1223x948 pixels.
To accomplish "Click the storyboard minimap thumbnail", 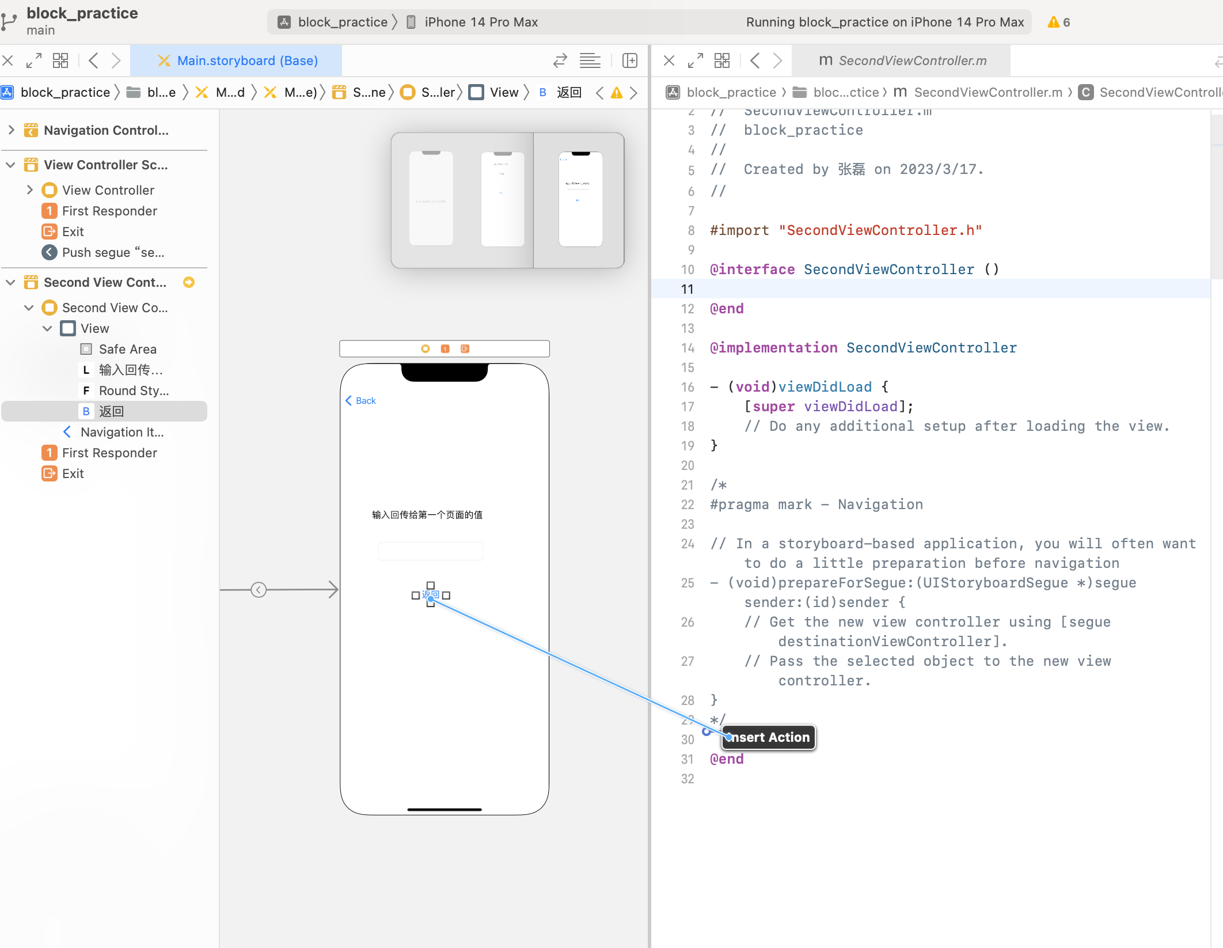I will (x=507, y=200).
